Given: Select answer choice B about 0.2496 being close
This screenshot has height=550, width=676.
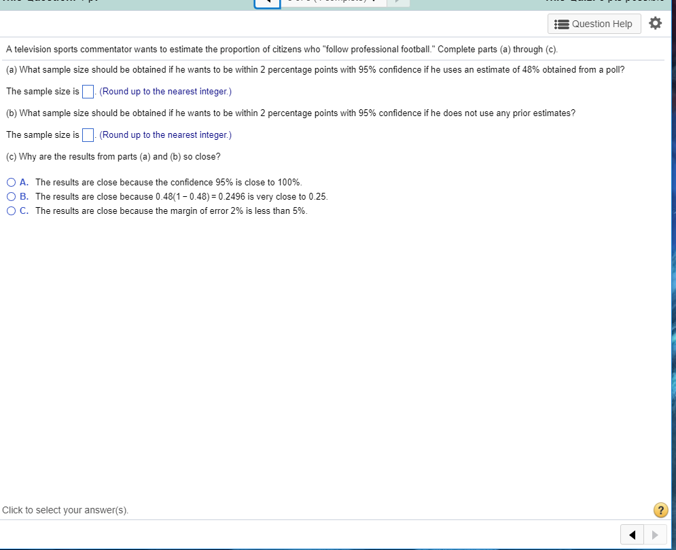Looking at the screenshot, I should (11, 196).
